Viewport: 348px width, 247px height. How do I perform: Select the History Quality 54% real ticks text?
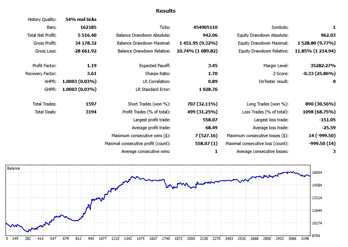point(82,19)
